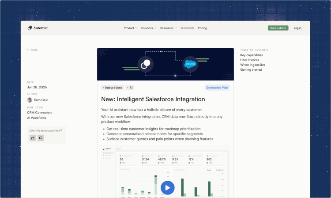Viewport: 331px width, 198px height.
Task: Click the 12% metric in the dashboard
Action: (x=191, y=160)
